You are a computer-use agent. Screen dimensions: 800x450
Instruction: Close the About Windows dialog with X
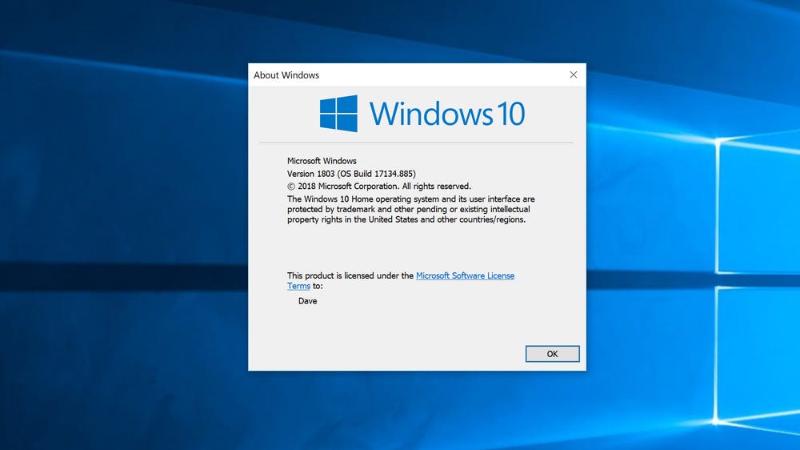pos(574,74)
